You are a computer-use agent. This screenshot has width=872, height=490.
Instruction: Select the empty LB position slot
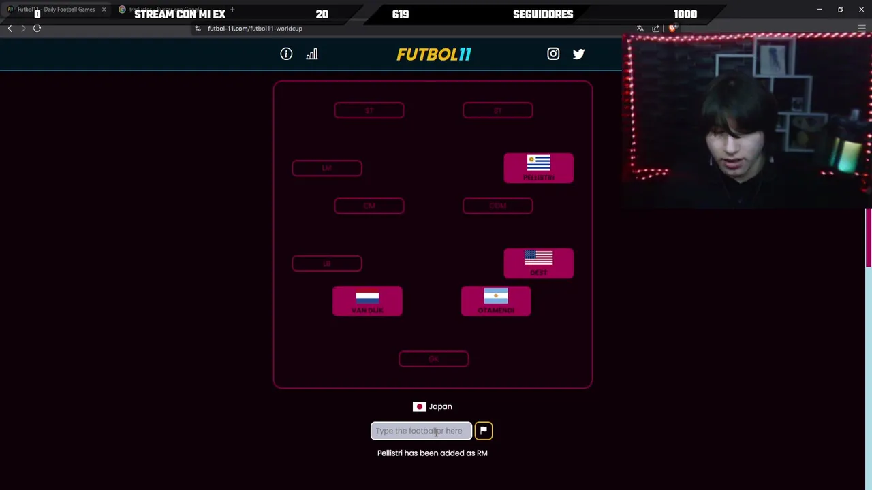[327, 263]
